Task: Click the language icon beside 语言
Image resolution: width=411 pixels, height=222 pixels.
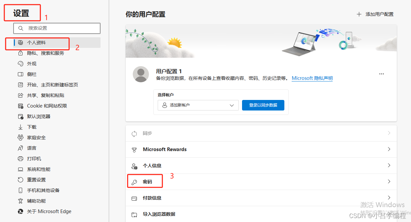Action: coord(21,148)
